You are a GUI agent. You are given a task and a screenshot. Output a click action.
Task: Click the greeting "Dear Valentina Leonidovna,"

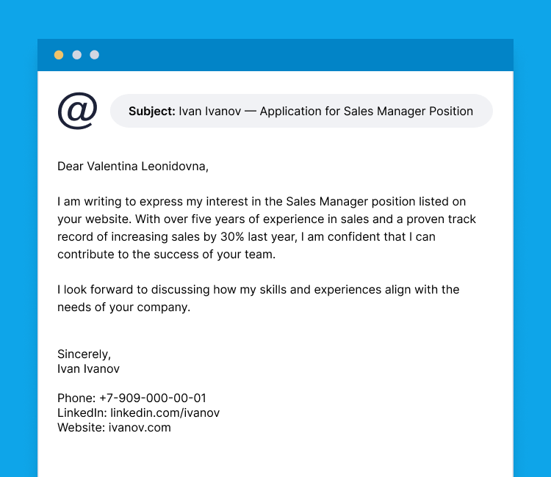tap(133, 167)
